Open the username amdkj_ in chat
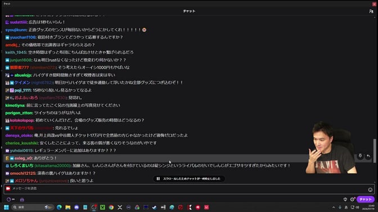378x212 pixels. point(12,45)
